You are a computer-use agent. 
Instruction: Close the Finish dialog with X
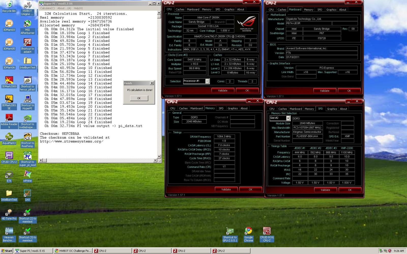point(152,83)
